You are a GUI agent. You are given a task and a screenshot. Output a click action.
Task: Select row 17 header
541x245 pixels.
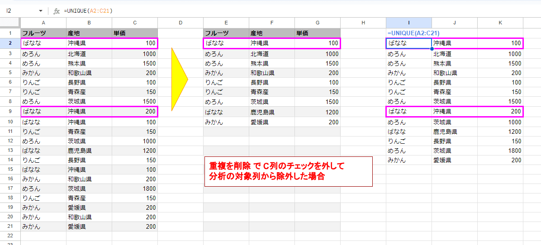coord(10,188)
